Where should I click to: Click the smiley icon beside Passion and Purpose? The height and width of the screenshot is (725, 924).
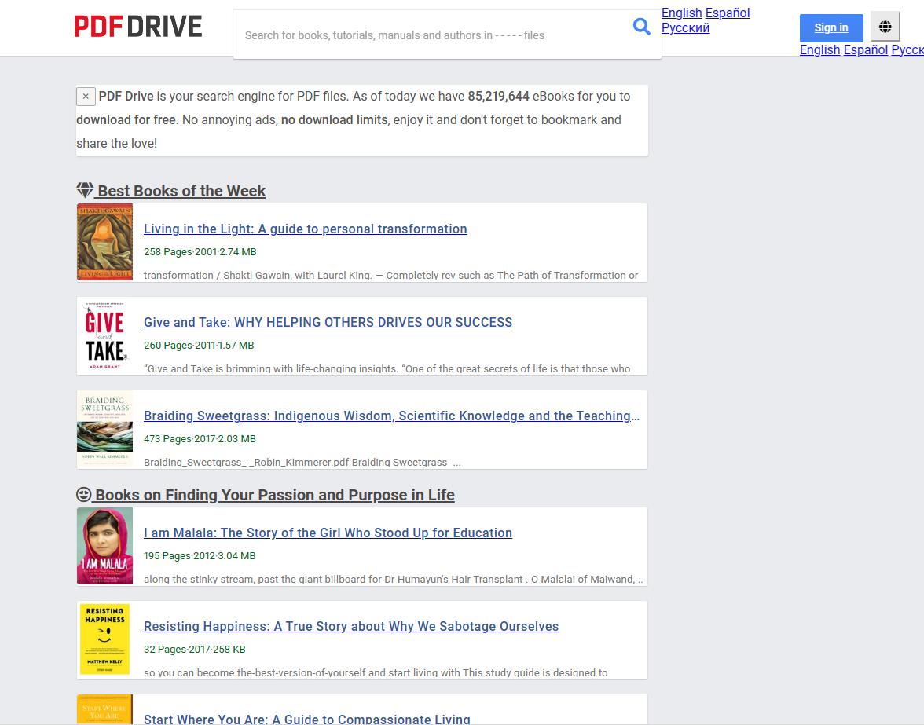[83, 494]
